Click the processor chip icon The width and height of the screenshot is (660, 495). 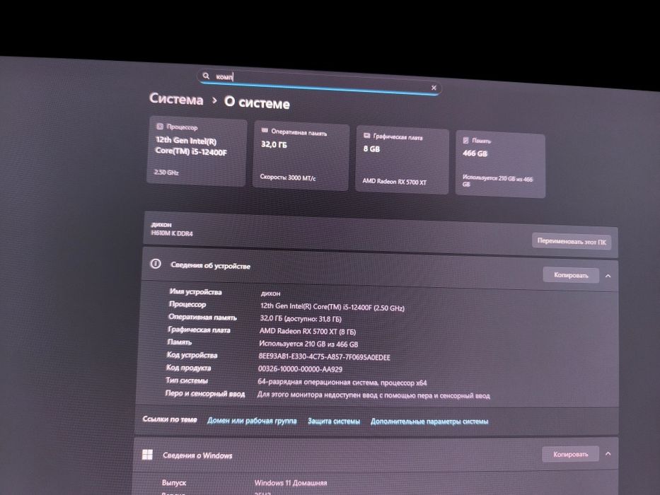[x=160, y=127]
